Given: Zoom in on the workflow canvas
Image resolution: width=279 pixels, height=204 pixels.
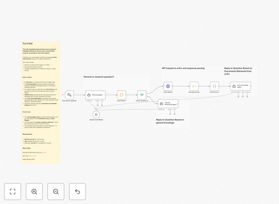Looking at the screenshot, I should pyautogui.click(x=34, y=192).
